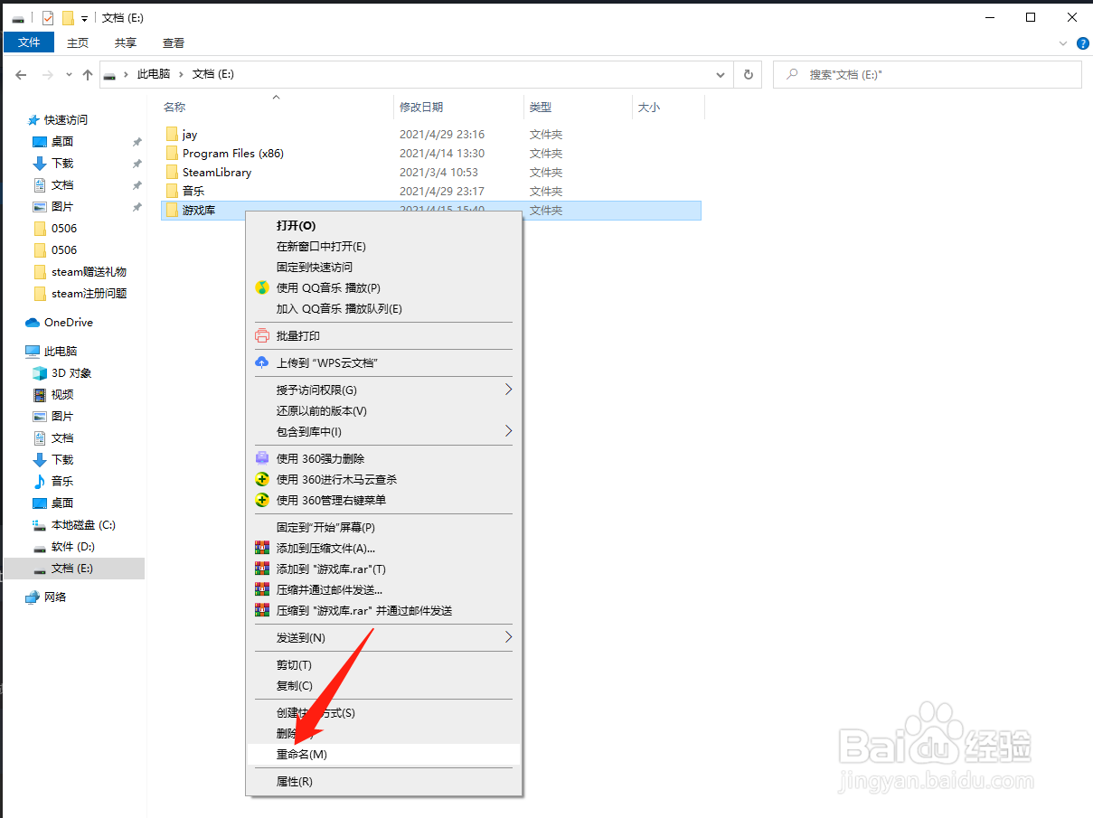Image resolution: width=1093 pixels, height=818 pixels.
Task: Open the 文件 ribbon tab
Action: coord(29,42)
